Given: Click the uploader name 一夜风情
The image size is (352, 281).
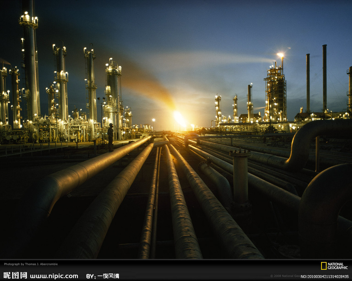Looking at the screenshot, I should click(108, 276).
